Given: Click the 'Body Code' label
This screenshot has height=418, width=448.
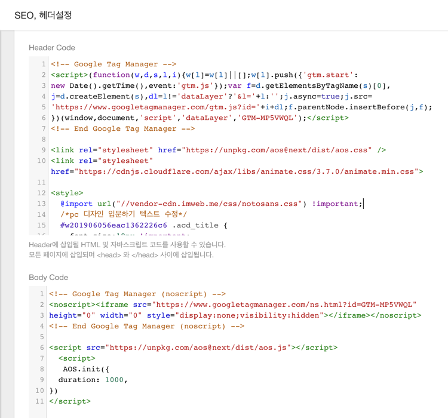Looking at the screenshot, I should 48,278.
